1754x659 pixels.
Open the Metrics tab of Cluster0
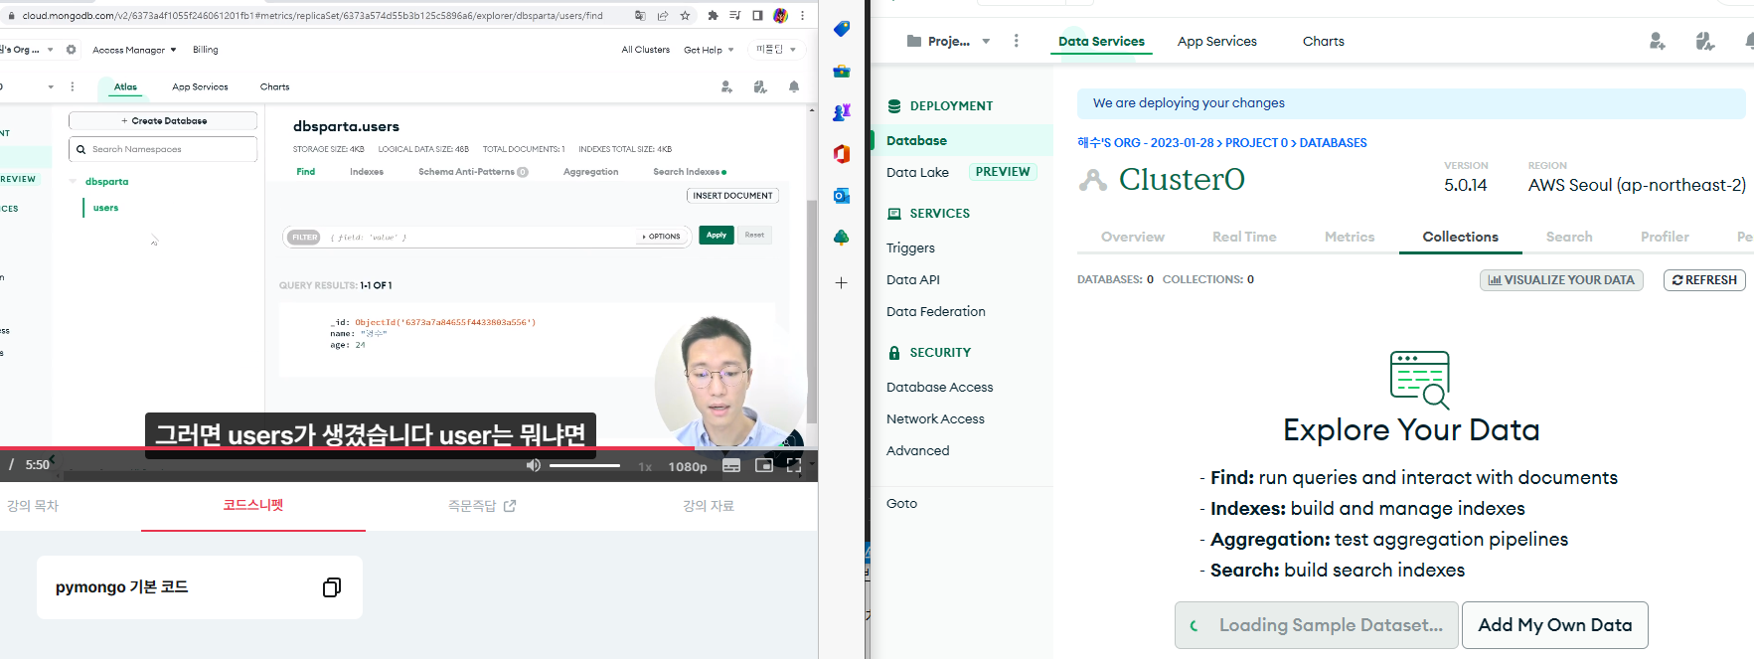coord(1350,237)
